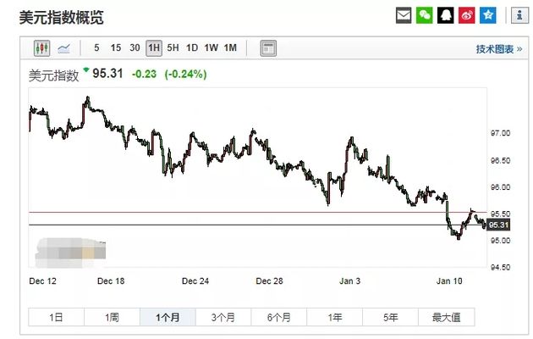Open the info icon at top right
533x339 pixels.
tap(519, 15)
